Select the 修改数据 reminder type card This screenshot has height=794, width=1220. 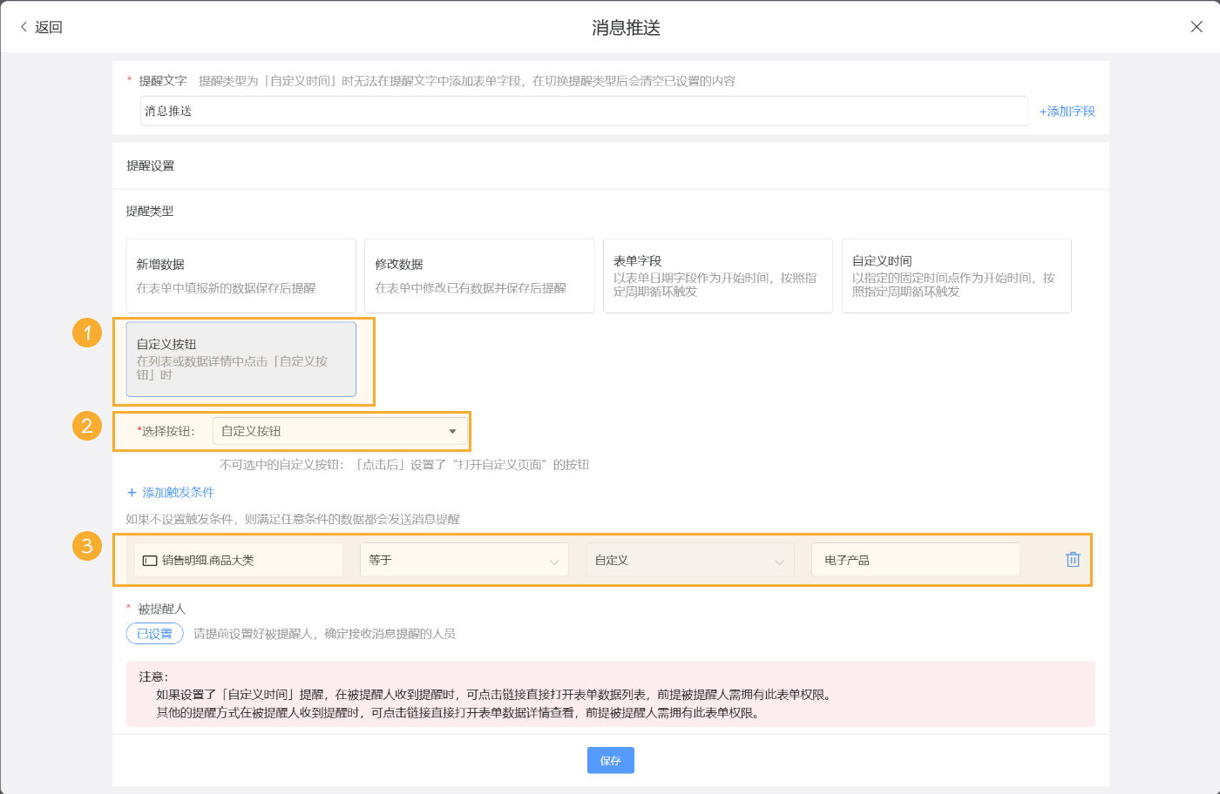coord(479,275)
